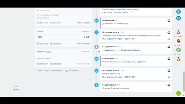Click 'Удалить раздел' above the ТОВАРЫ section
Viewport: 185px width, 104px height.
pyautogui.click(x=83, y=23)
